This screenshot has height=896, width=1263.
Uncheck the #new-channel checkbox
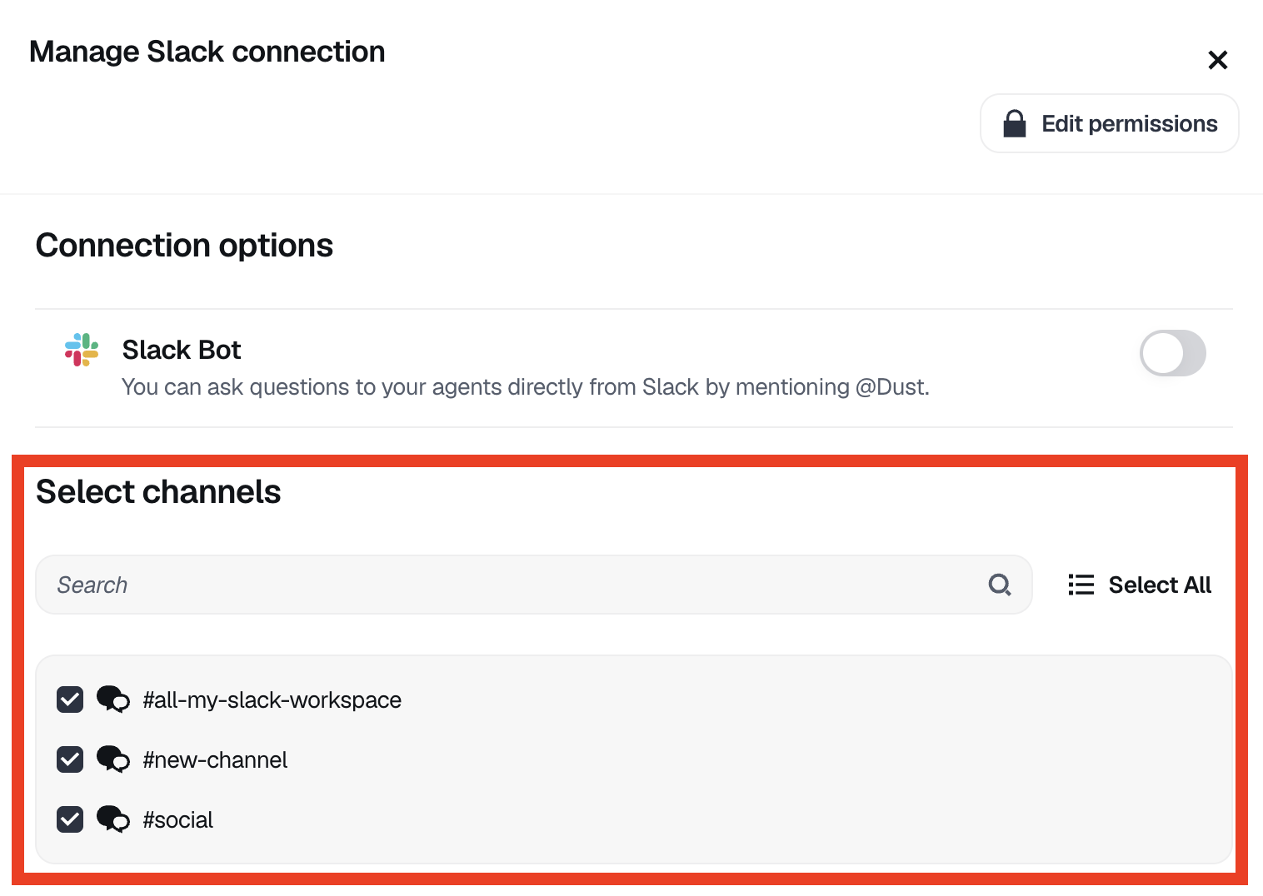point(70,759)
